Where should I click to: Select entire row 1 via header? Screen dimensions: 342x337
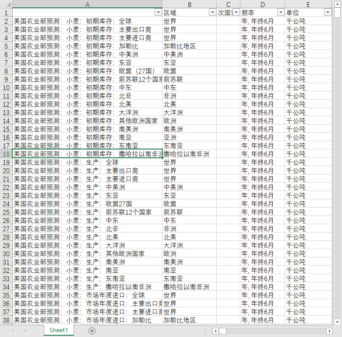(x=6, y=13)
